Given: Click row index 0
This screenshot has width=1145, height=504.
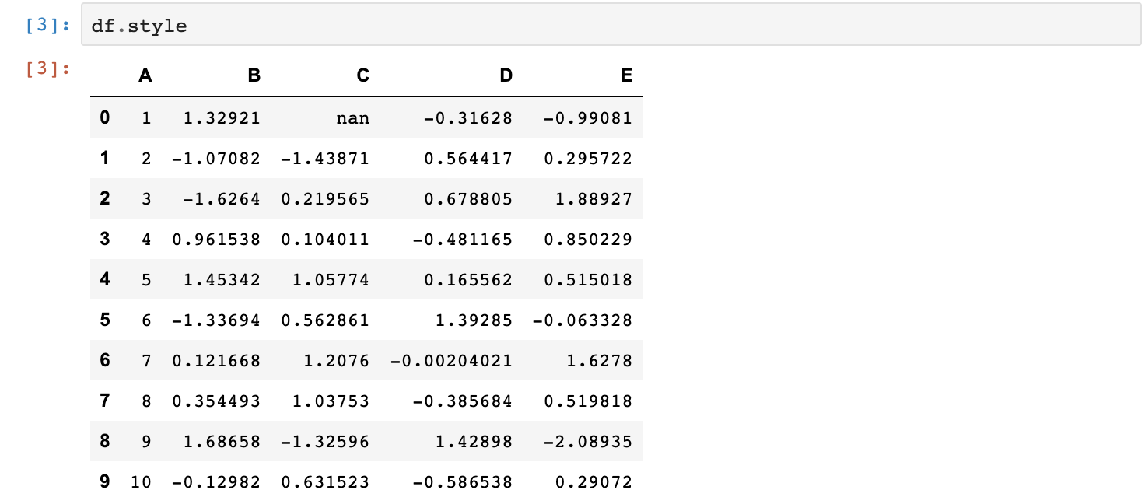Looking at the screenshot, I should [105, 118].
